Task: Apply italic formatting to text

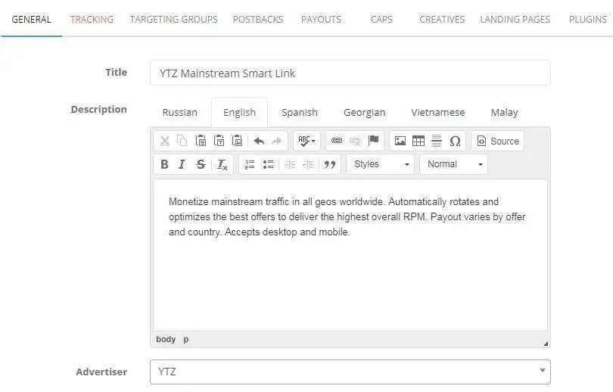Action: (182, 164)
